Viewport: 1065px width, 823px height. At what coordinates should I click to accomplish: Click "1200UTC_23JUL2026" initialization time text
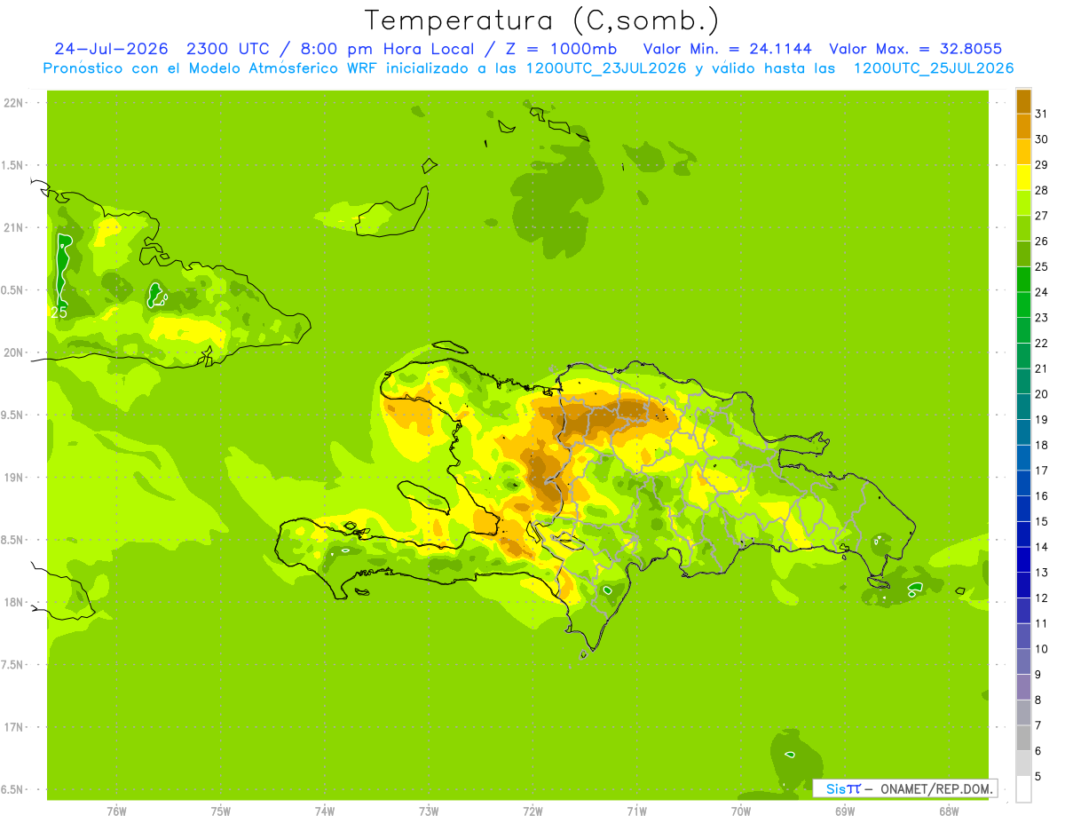point(606,68)
